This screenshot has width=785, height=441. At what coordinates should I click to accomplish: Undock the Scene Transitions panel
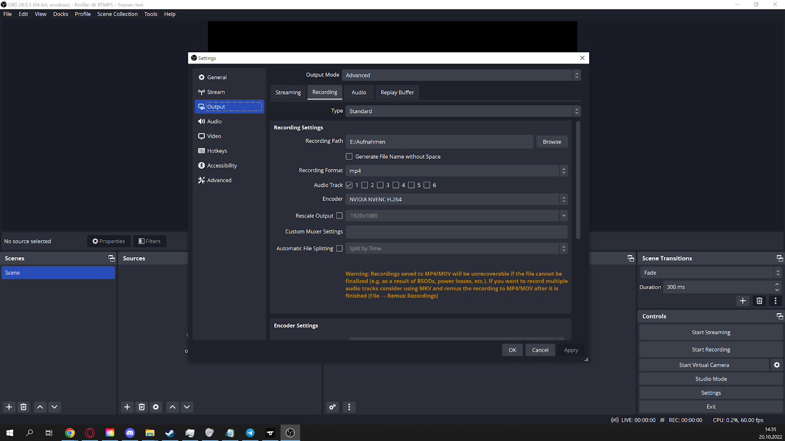coord(780,258)
